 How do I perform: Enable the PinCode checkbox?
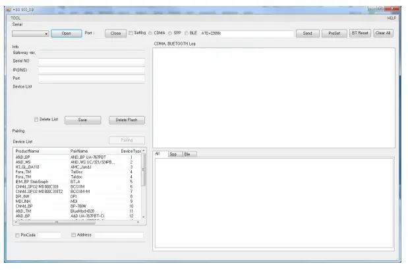click(17, 235)
